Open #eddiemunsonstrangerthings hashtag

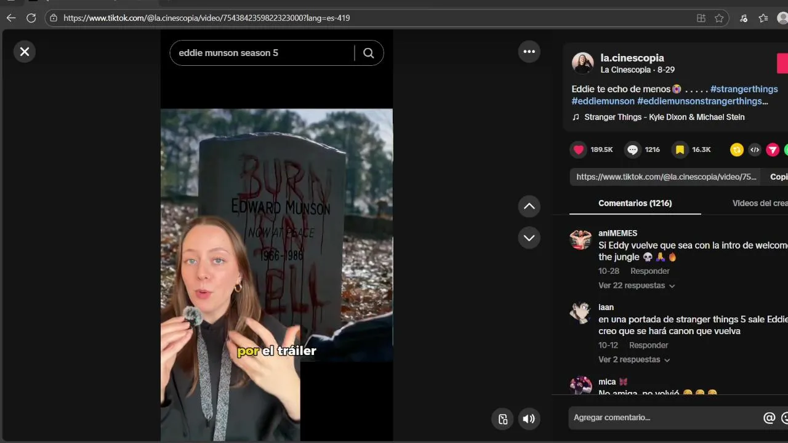point(702,101)
